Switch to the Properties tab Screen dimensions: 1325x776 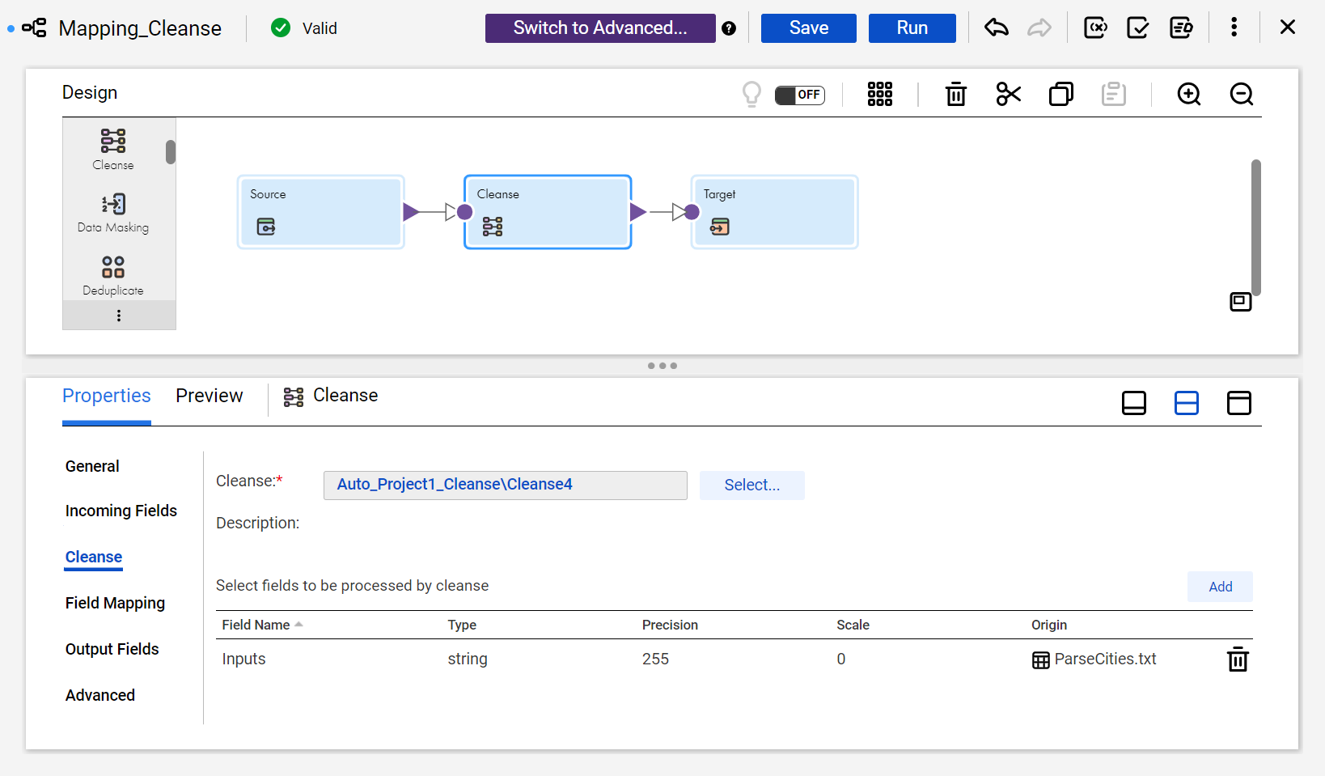point(107,396)
